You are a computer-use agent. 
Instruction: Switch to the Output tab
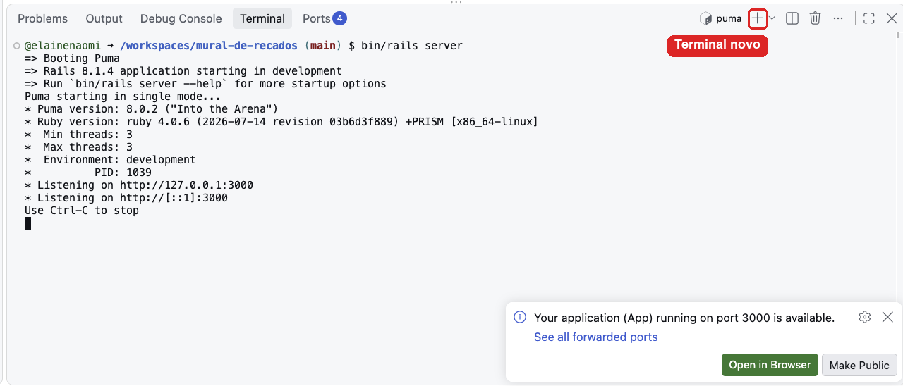104,19
